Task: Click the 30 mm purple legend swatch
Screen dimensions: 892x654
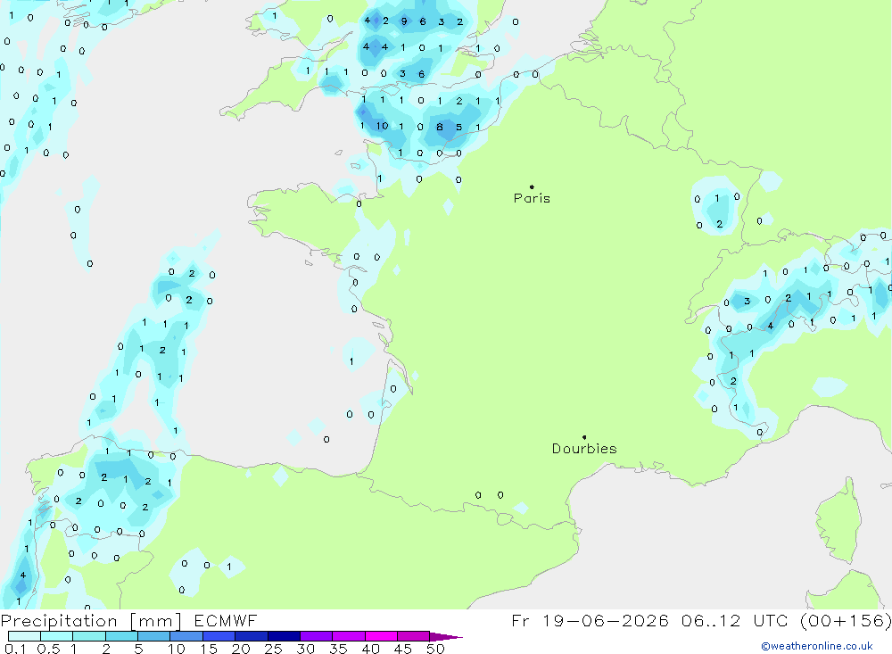Action: point(316,636)
